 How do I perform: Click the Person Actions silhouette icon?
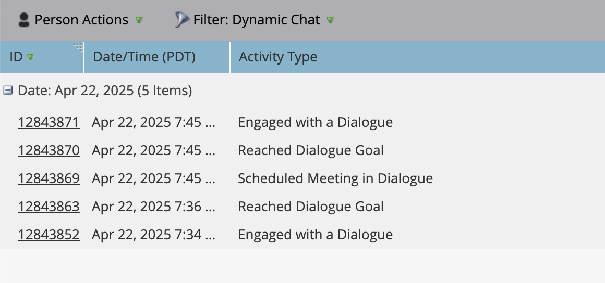(24, 20)
